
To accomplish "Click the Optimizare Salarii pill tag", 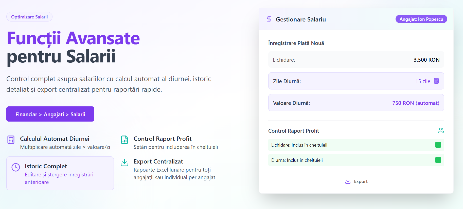I will (29, 17).
